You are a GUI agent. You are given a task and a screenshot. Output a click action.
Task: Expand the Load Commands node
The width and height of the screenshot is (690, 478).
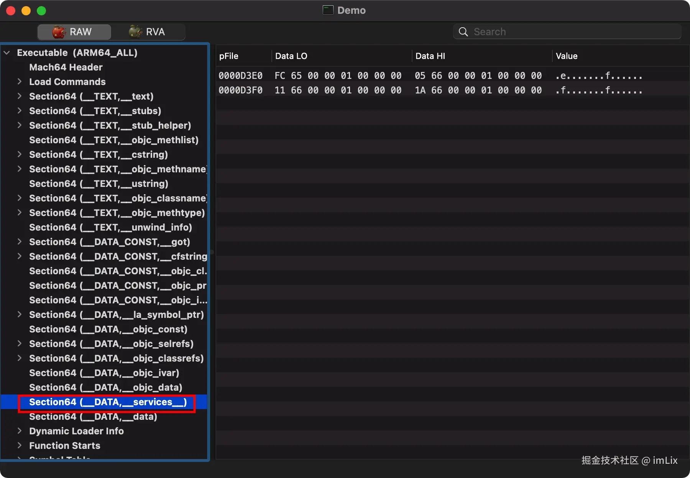(19, 82)
